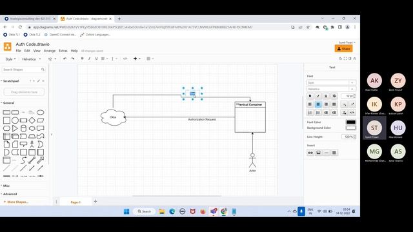Open the Arrange menu
The width and height of the screenshot is (413, 232).
(50, 51)
